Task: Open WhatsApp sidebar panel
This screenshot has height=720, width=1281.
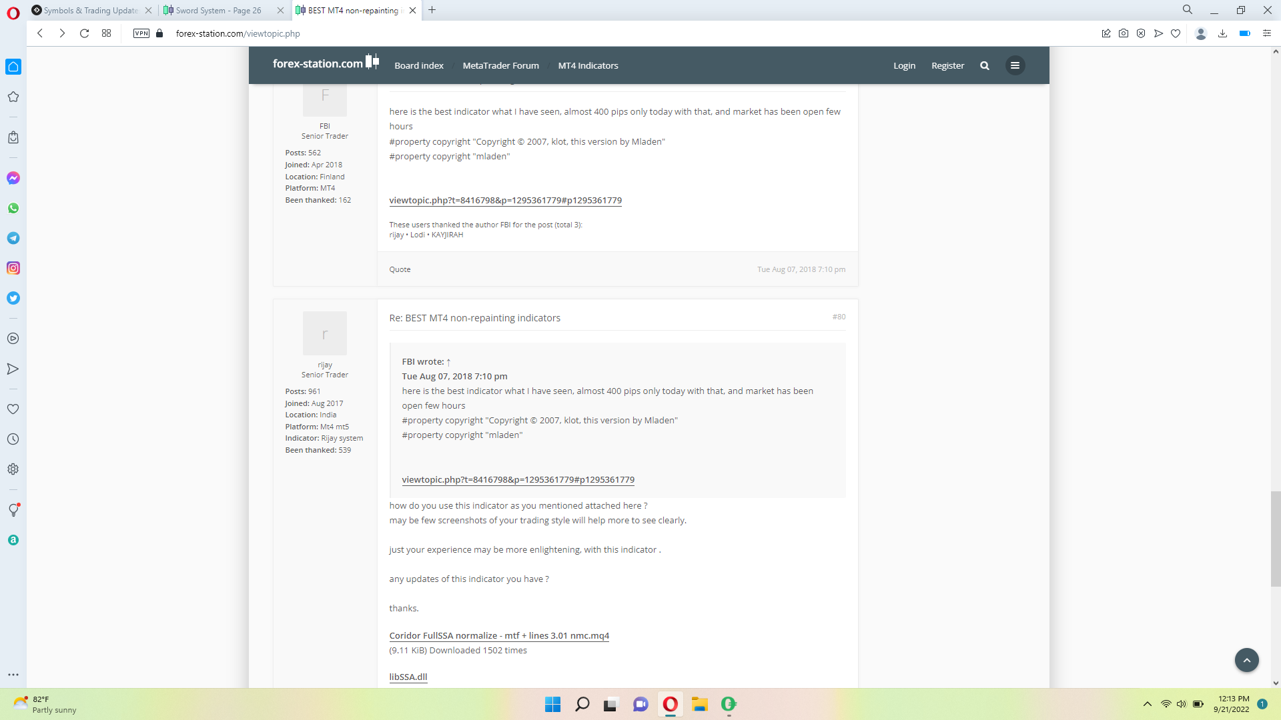Action: click(x=13, y=208)
